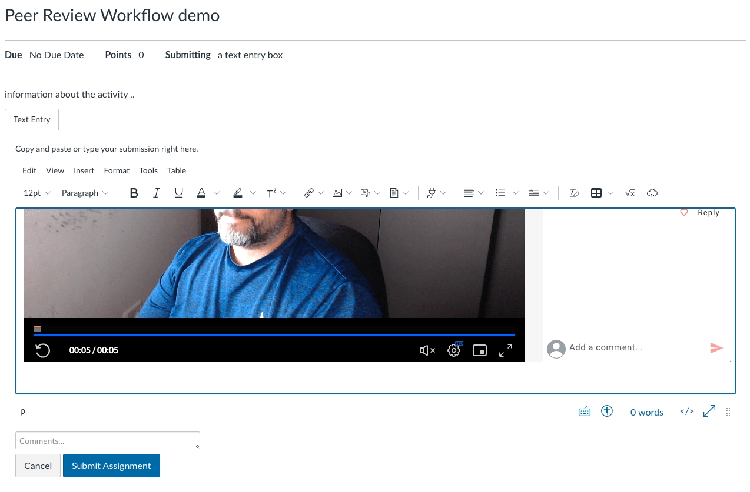Expand the editor to fullscreen

tap(709, 411)
